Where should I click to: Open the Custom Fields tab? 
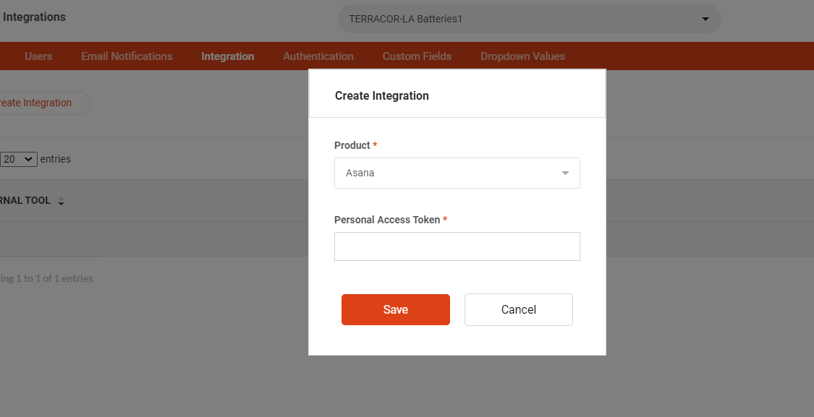[x=417, y=56]
